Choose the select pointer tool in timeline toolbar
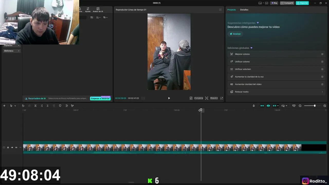 coord(11,106)
